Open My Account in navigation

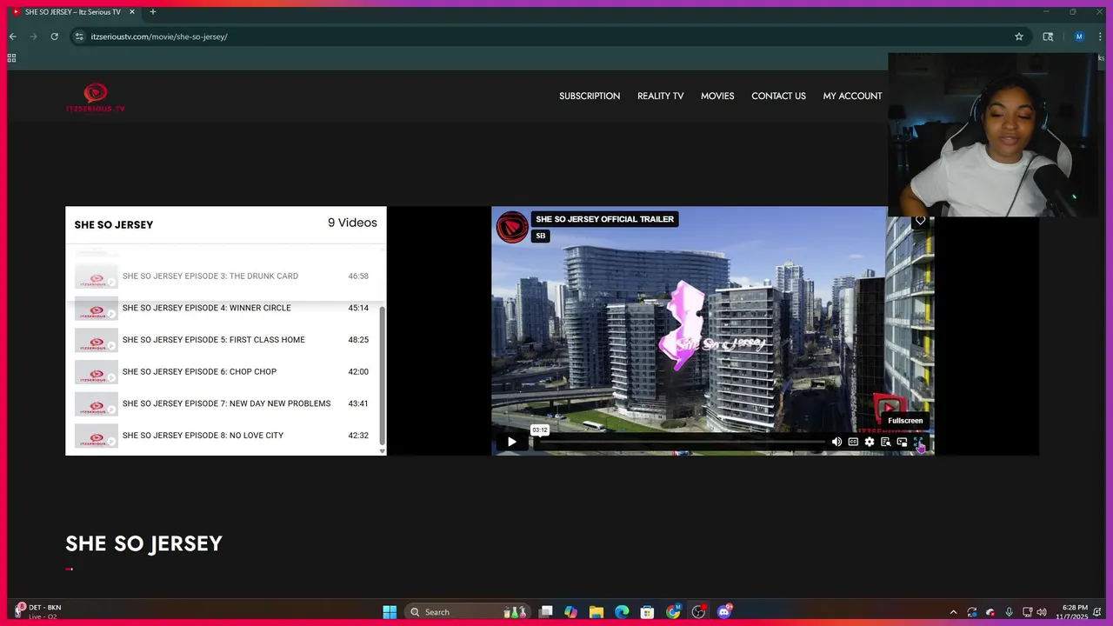coord(852,96)
